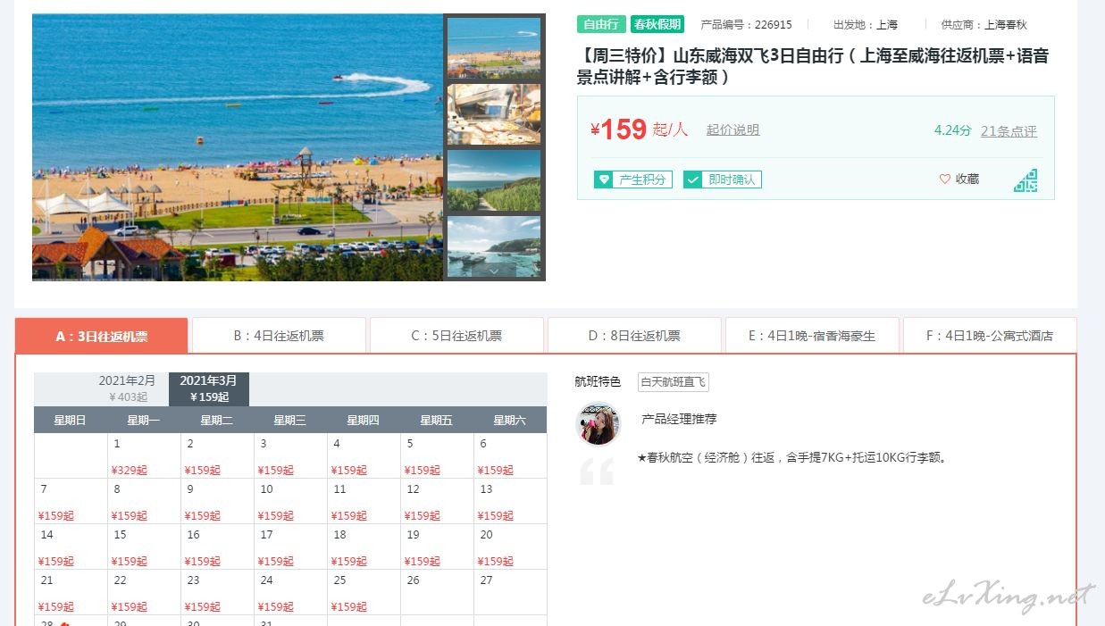The width and height of the screenshot is (1105, 626).
Task: Select the 2021年2月 month tab
Action: [x=127, y=388]
